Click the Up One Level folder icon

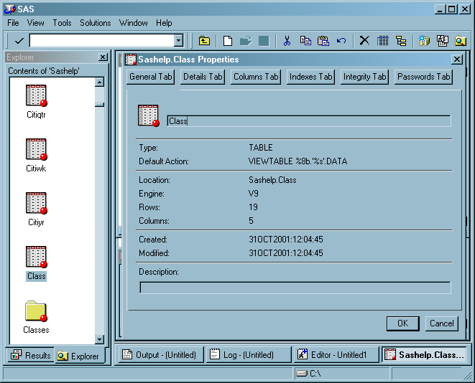205,40
